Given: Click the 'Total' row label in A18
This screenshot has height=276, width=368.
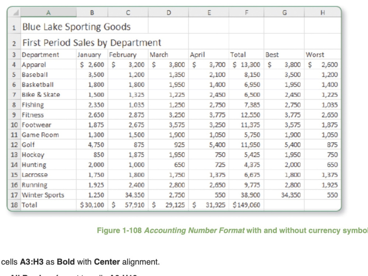Looking at the screenshot, I should pos(48,205).
